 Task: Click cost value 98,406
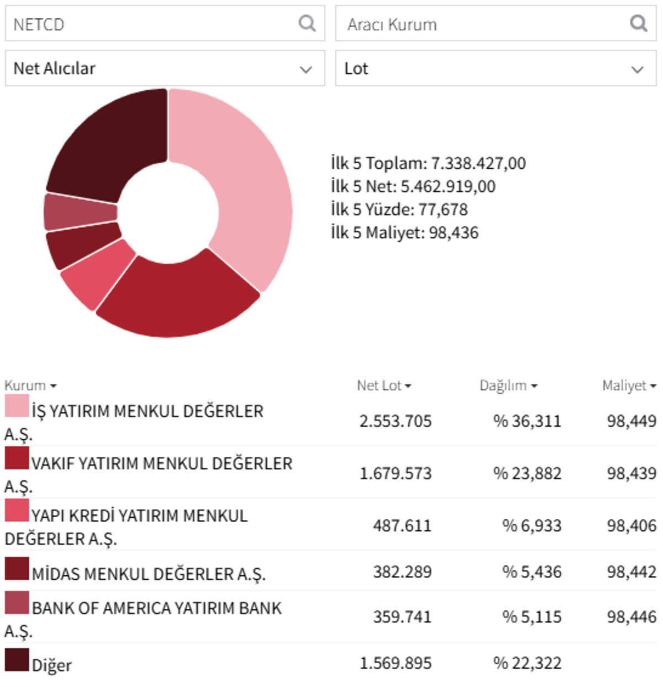pyautogui.click(x=632, y=525)
